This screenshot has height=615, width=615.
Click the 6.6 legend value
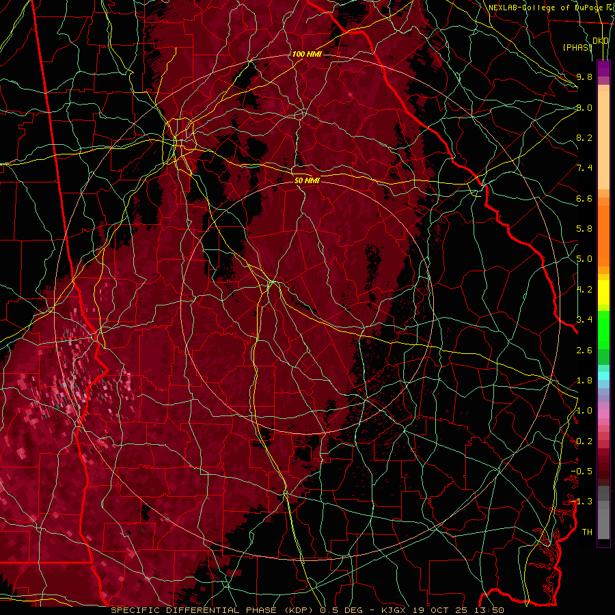point(584,198)
